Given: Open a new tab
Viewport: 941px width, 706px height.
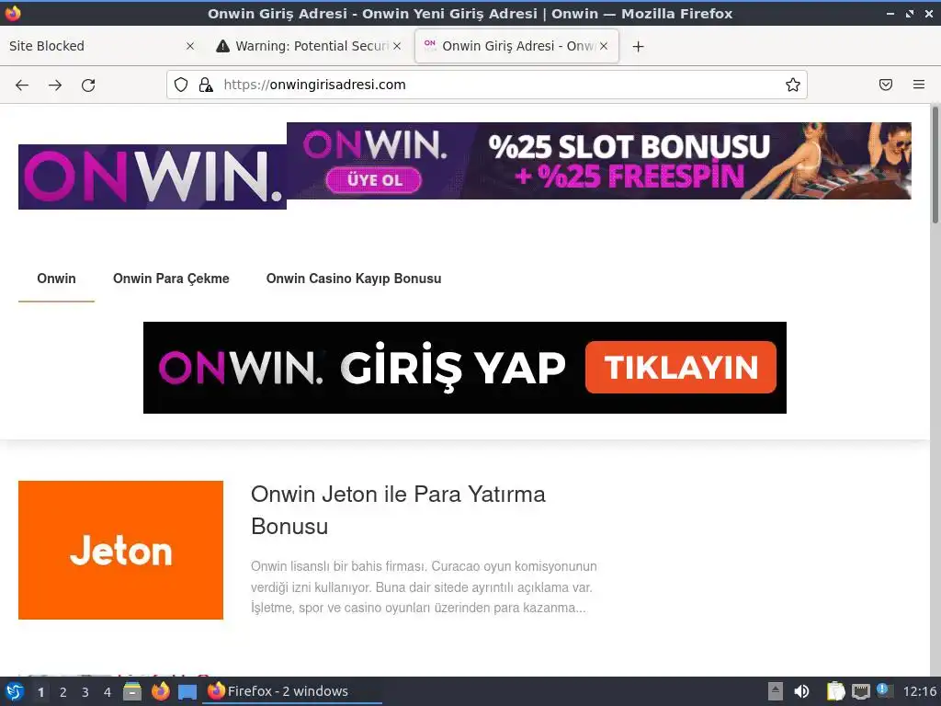Looking at the screenshot, I should tap(639, 46).
